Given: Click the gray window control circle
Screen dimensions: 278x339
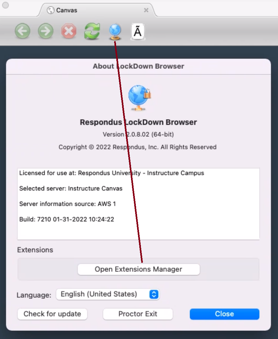Looking at the screenshot, I should [5, 5].
